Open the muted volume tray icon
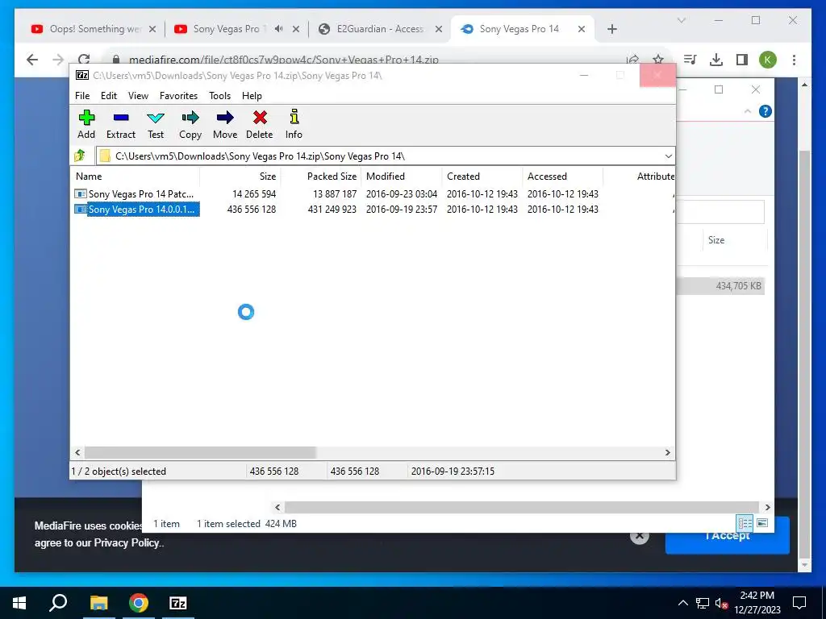Image resolution: width=826 pixels, height=619 pixels. tap(721, 603)
